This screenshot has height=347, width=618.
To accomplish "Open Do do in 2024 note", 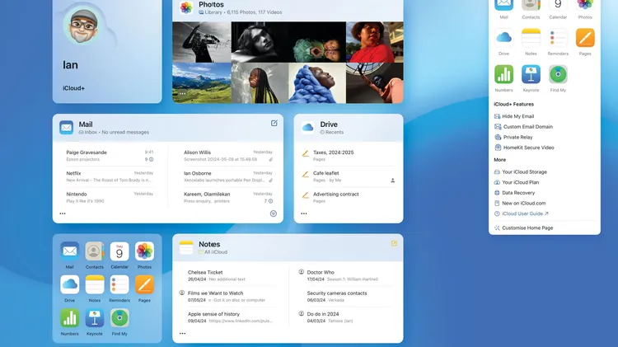I will pos(347,317).
